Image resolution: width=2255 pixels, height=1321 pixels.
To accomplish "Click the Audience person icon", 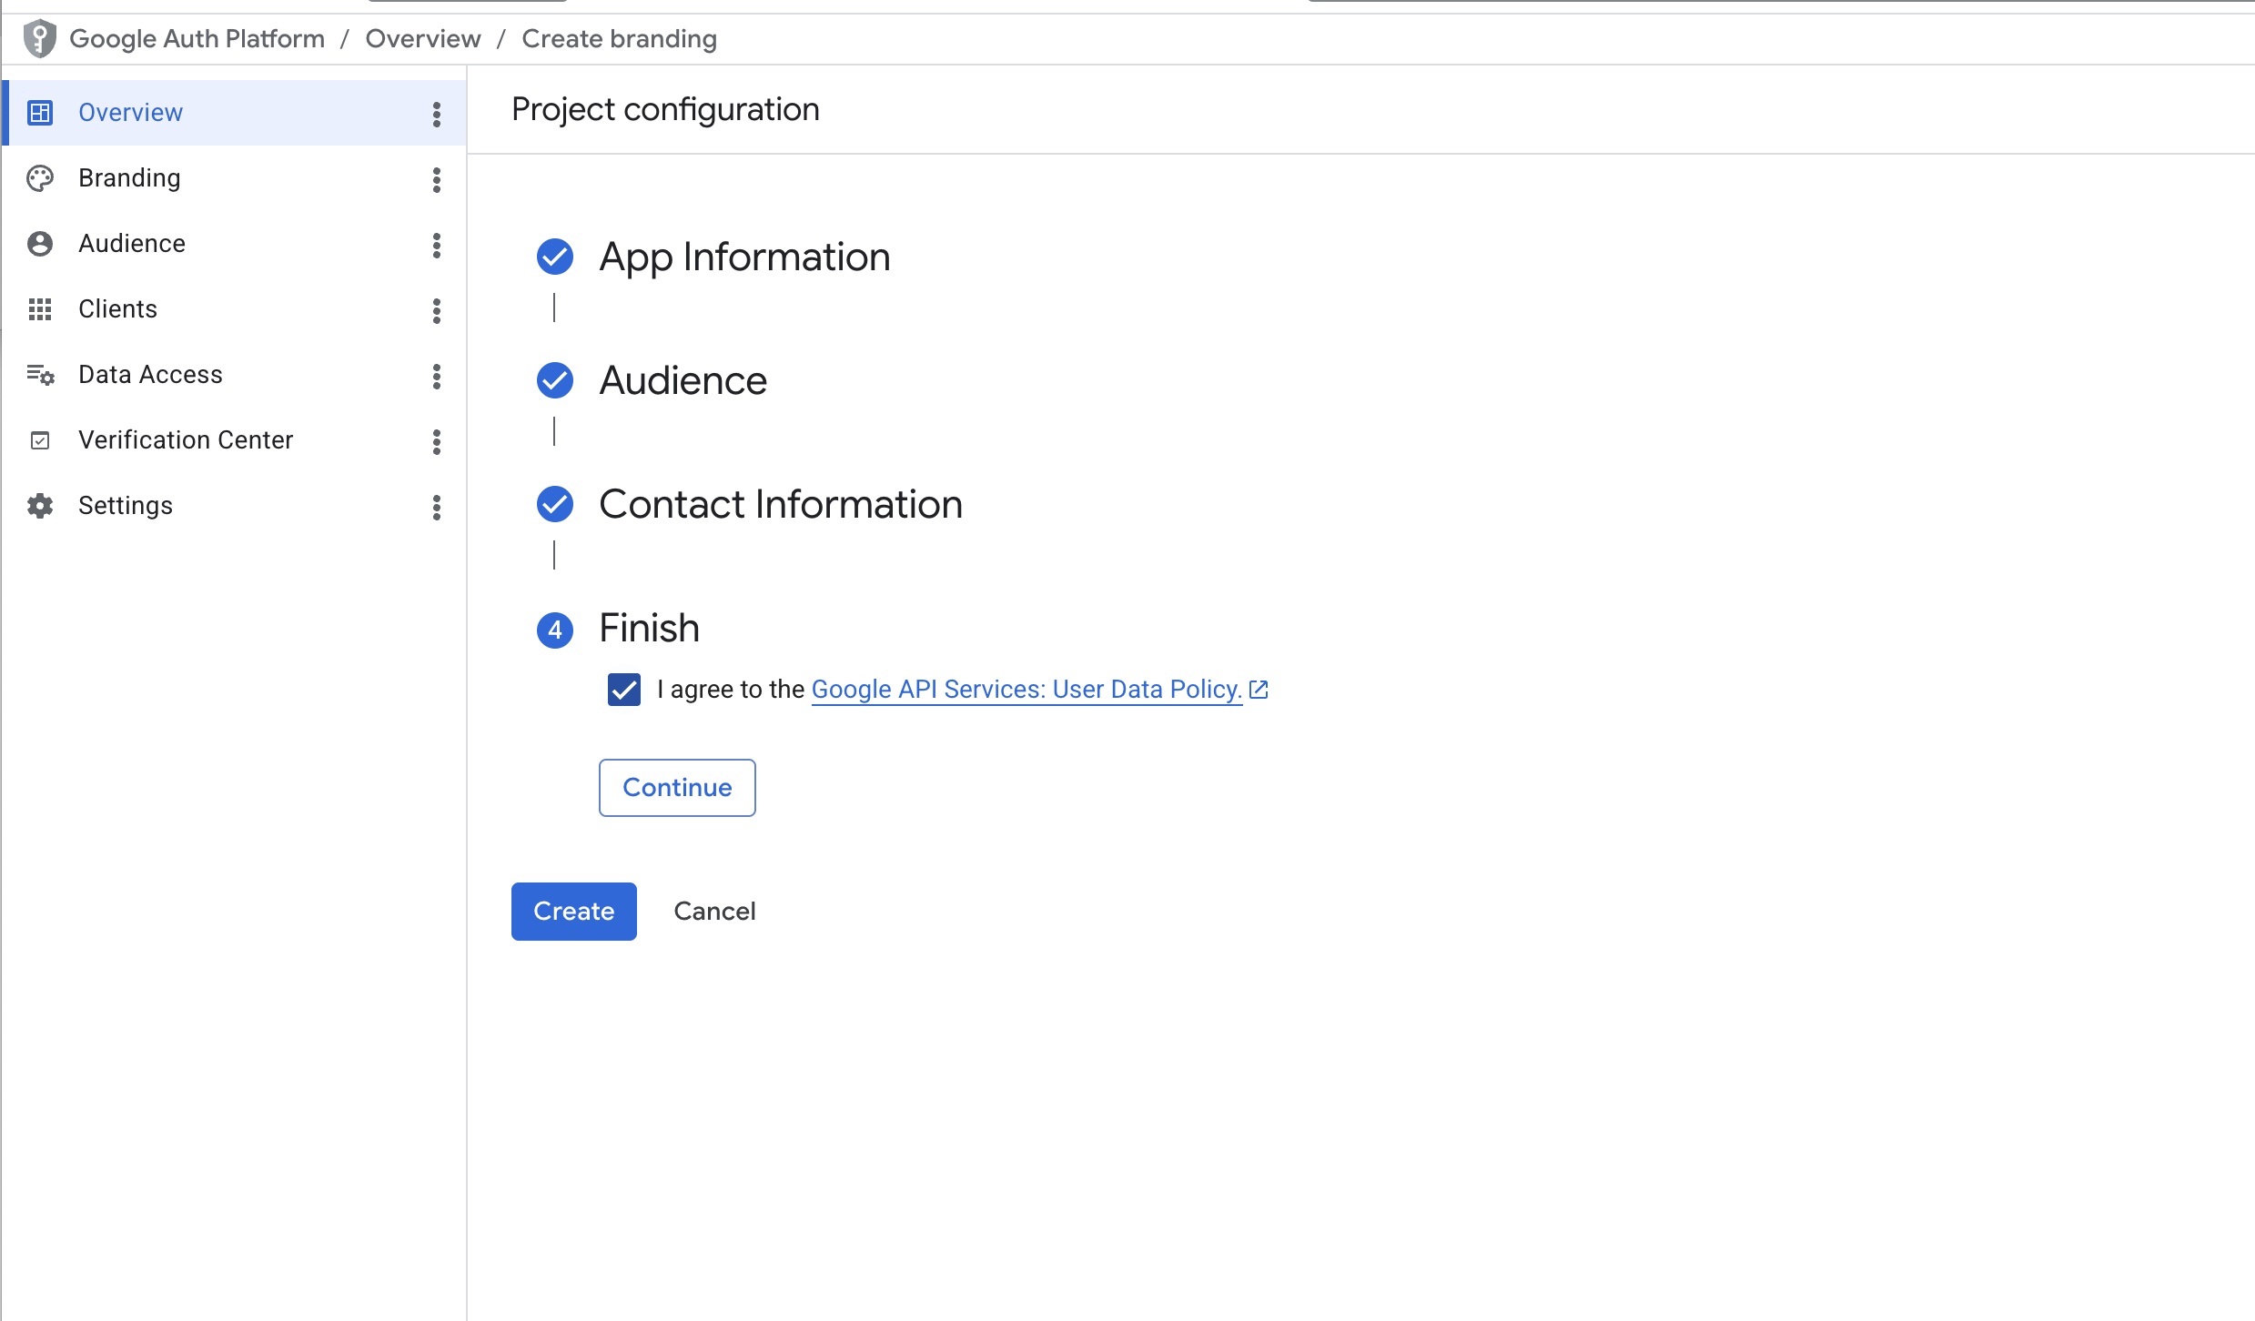I will 40,243.
